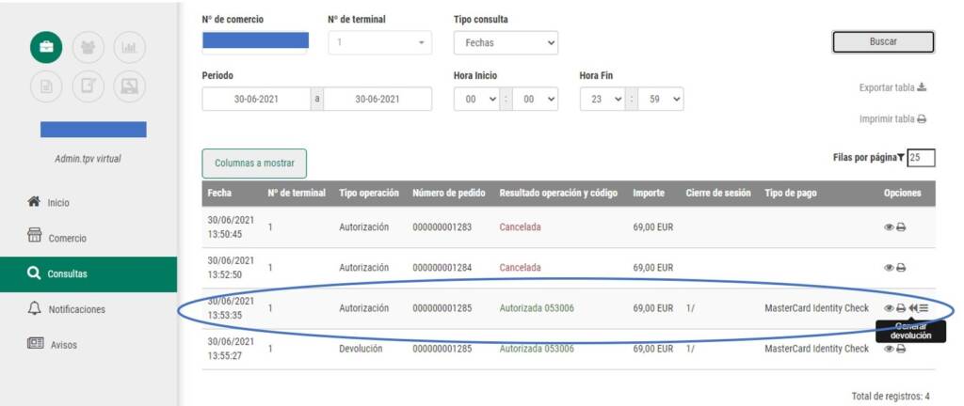
Task: Click the print icon for order 000000001284
Action: coord(901,268)
